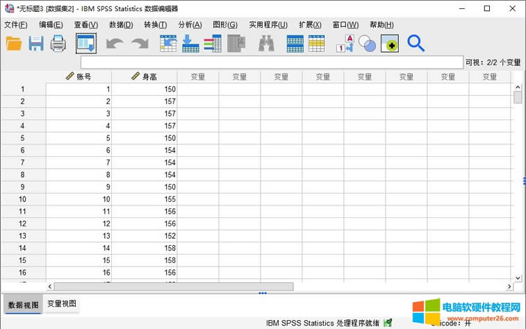Open the 窗口(W) menu
The width and height of the screenshot is (526, 329).
346,25
